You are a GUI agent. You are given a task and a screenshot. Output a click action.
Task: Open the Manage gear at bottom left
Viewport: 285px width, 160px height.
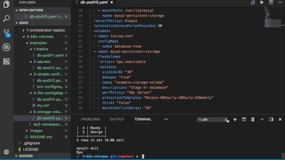pos(6,152)
